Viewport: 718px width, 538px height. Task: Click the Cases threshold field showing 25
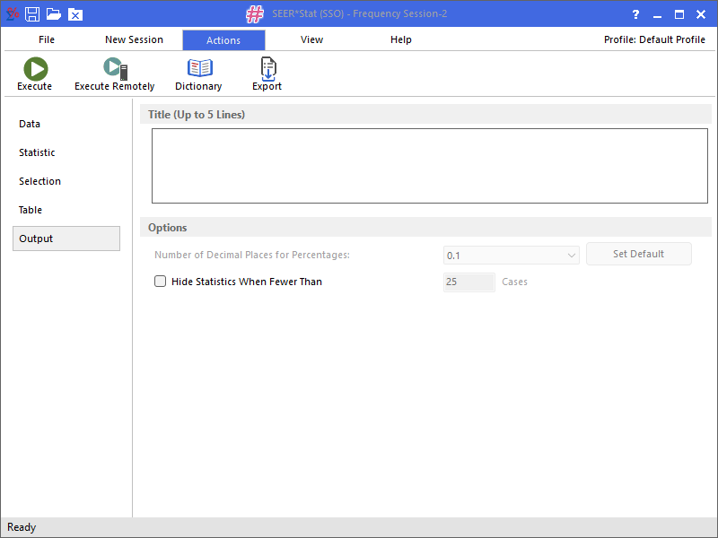pyautogui.click(x=468, y=282)
